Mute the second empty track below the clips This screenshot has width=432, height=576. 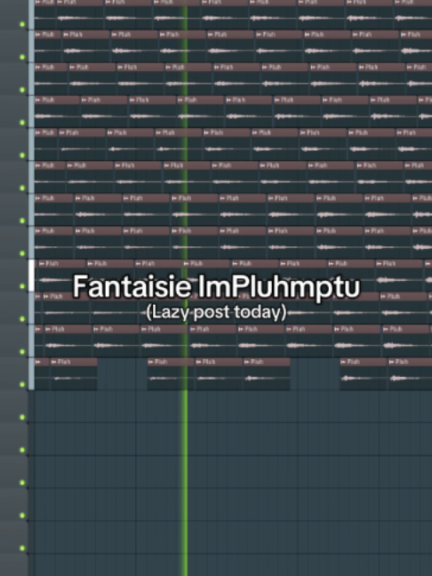coord(22,450)
